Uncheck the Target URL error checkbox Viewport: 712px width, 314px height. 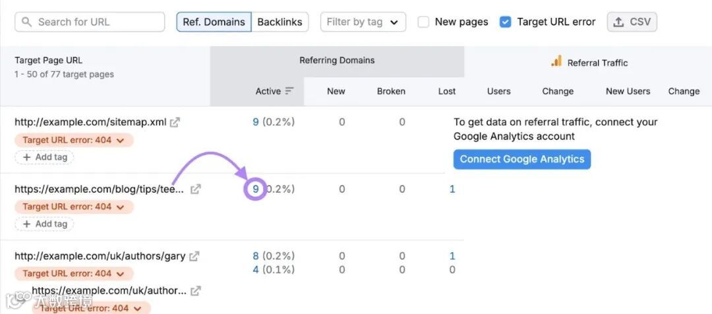tap(506, 22)
